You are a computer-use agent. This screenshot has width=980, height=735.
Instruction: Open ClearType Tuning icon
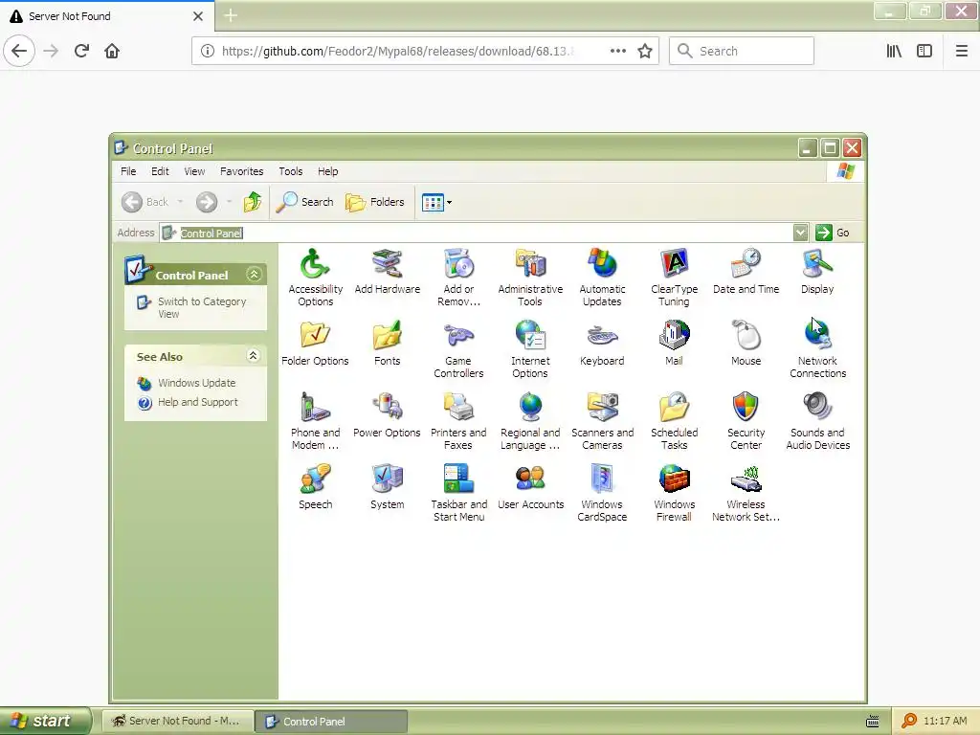674,278
